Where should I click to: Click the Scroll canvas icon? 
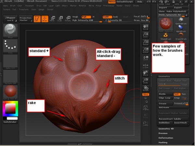(x=146, y=27)
